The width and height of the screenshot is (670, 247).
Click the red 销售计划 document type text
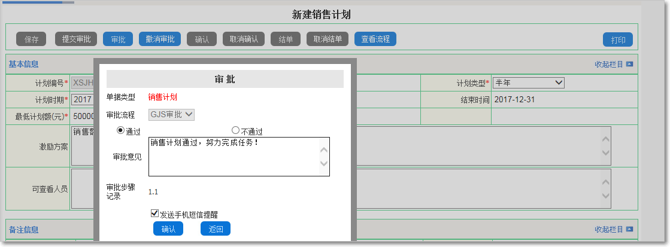(x=163, y=97)
